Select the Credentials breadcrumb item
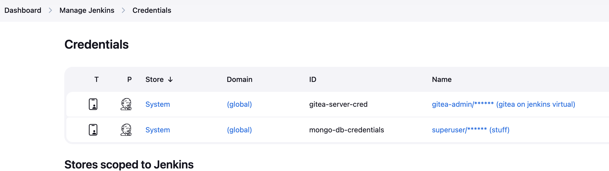The height and width of the screenshot is (171, 609). pyautogui.click(x=152, y=10)
